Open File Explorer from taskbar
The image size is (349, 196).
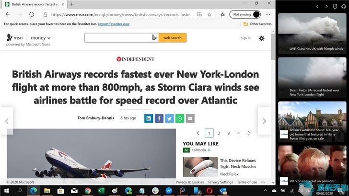point(47,191)
